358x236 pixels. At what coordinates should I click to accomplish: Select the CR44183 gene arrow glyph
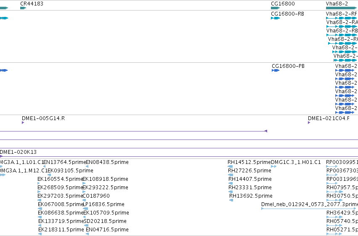[x=23, y=8]
